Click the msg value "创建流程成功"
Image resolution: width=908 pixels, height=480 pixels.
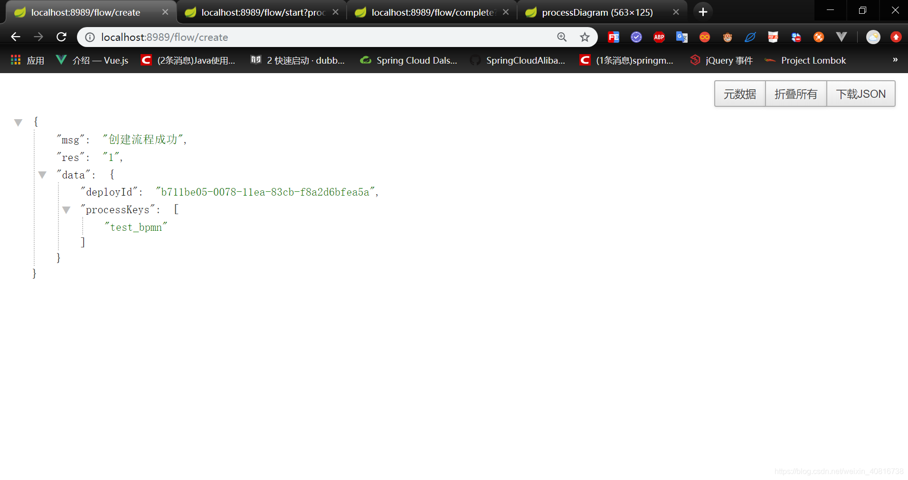[142, 139]
